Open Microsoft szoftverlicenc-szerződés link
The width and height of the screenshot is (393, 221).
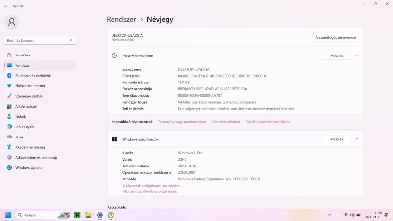point(150,191)
